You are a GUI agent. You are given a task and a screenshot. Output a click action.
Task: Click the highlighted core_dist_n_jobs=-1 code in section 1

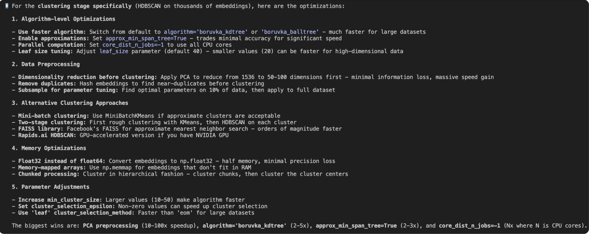tap(133, 45)
